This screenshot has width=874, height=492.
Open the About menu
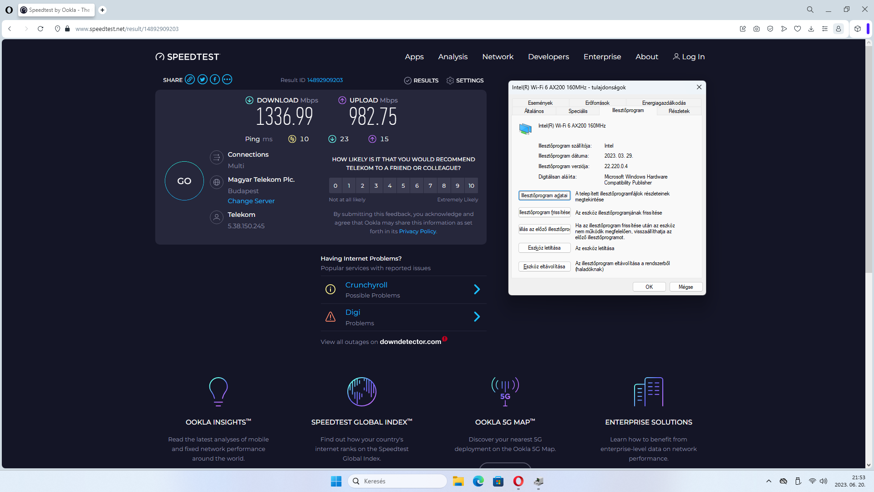pyautogui.click(x=647, y=57)
